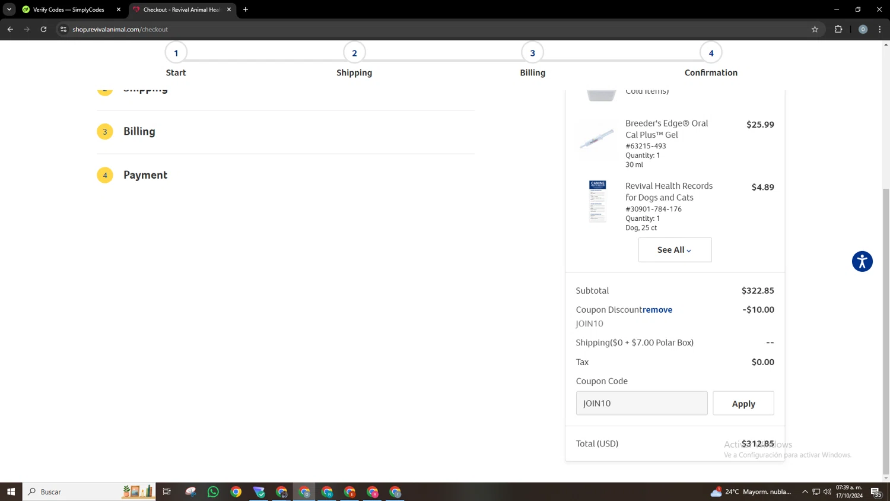This screenshot has height=501, width=890.
Task: Go to step 3 Billing circle
Action: (532, 53)
